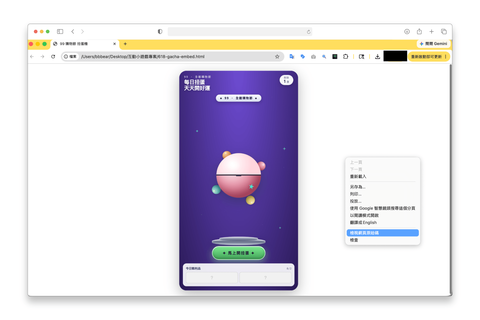Screen dimensions: 480x320
Task: Open the Extensions puzzle icon
Action: 345,56
